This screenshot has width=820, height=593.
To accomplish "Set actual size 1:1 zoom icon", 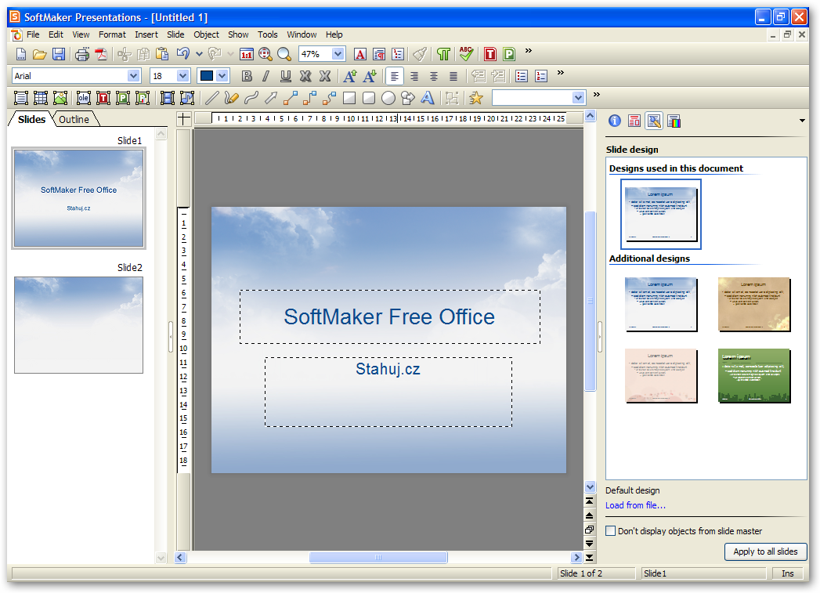I will point(247,54).
